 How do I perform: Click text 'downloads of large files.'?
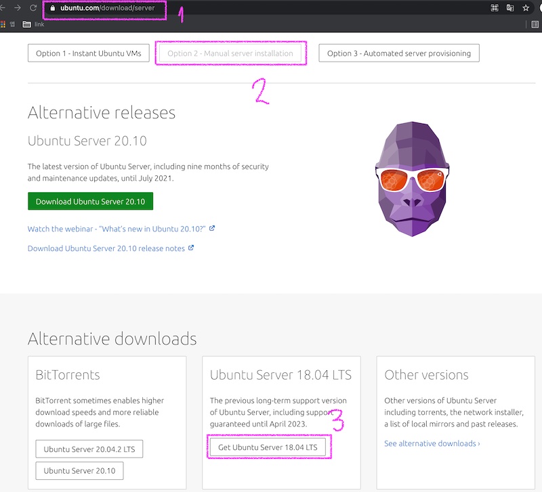tap(78, 424)
